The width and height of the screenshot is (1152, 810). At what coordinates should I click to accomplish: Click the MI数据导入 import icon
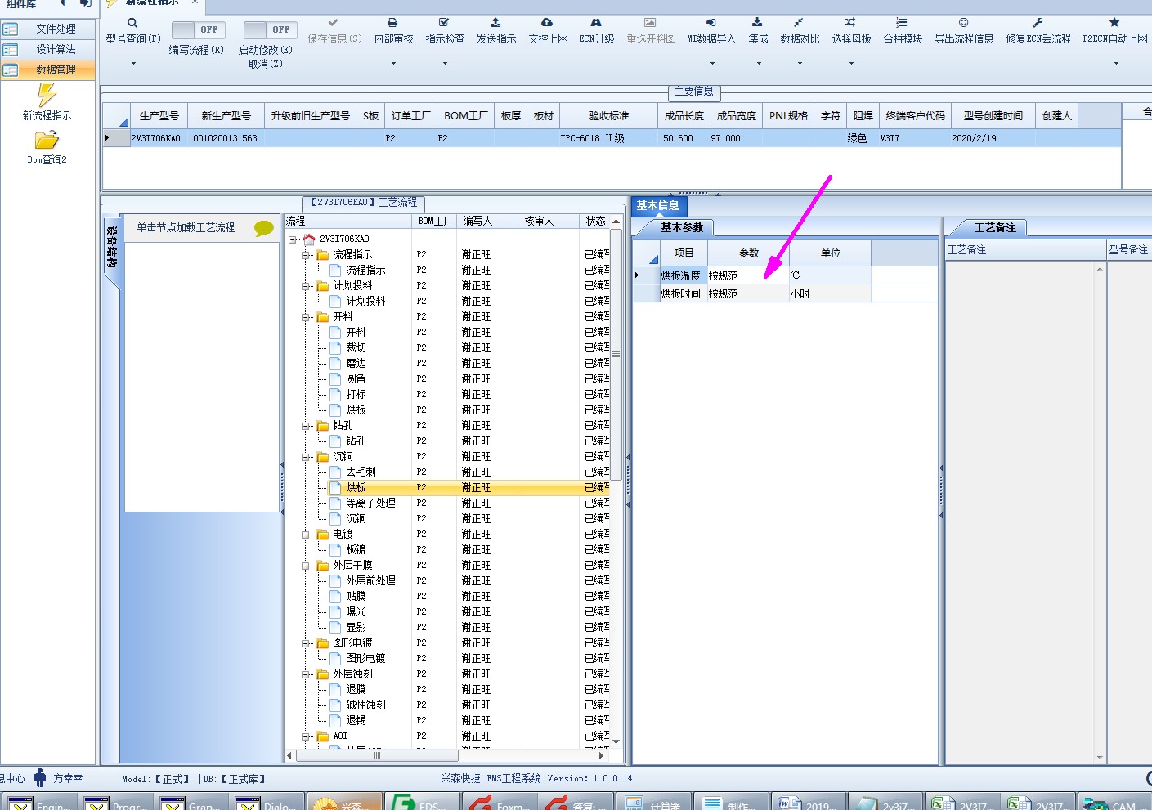710,23
